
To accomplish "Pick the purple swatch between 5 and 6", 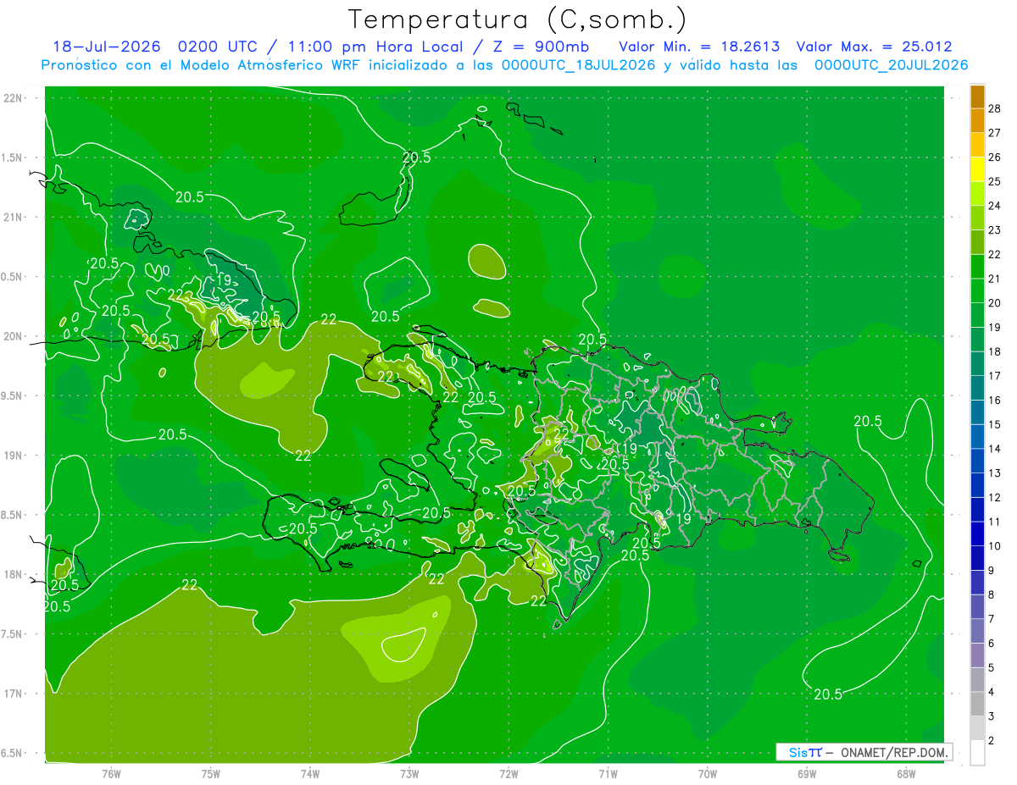I will tap(977, 656).
